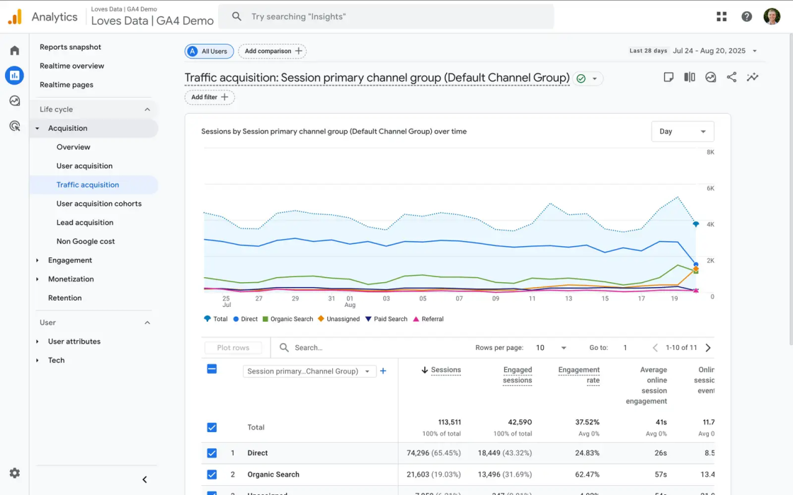Open the Admin settings gear

pos(14,473)
